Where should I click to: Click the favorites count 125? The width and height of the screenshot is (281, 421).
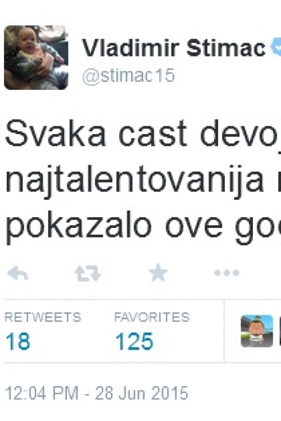[x=134, y=341]
